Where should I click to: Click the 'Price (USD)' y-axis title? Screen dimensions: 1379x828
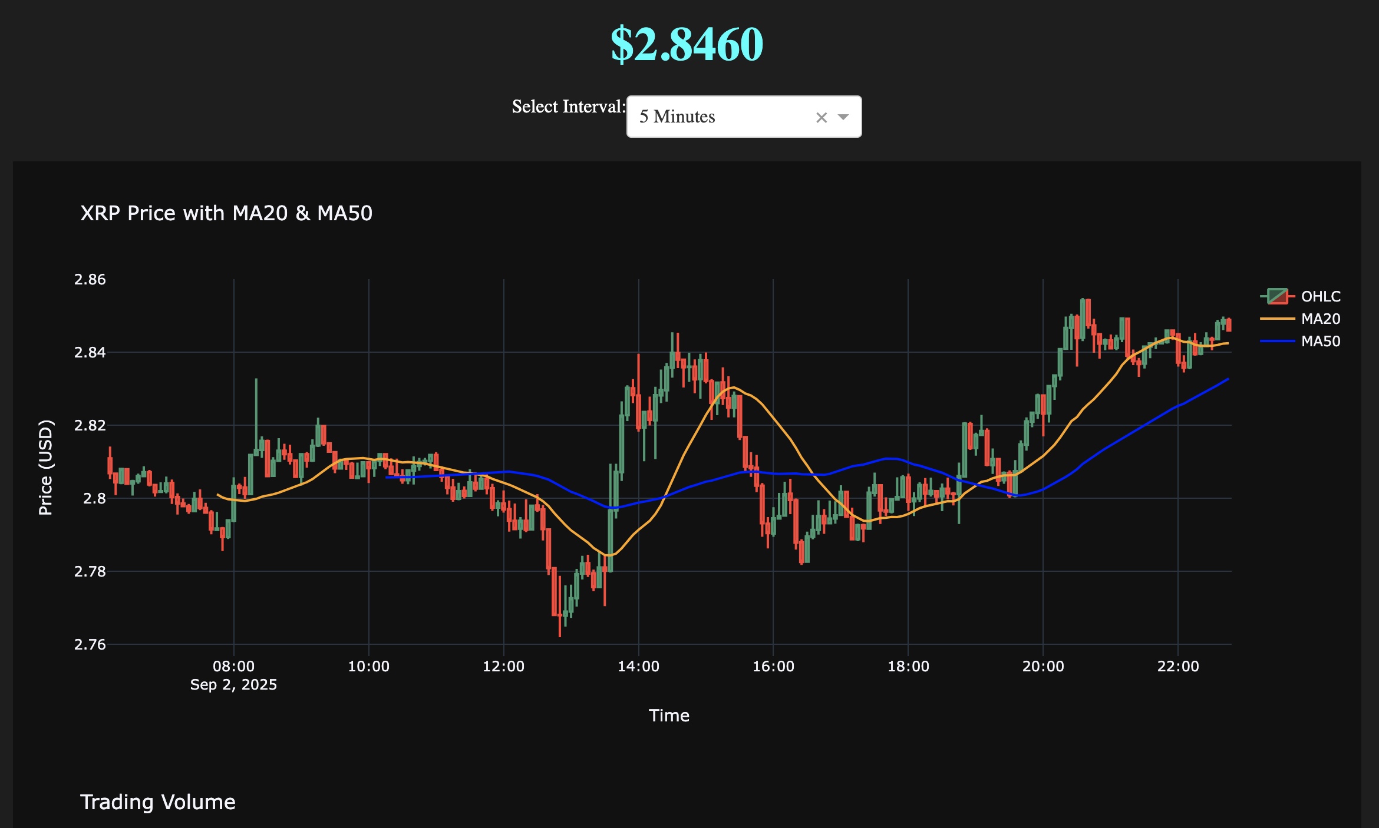pos(45,467)
